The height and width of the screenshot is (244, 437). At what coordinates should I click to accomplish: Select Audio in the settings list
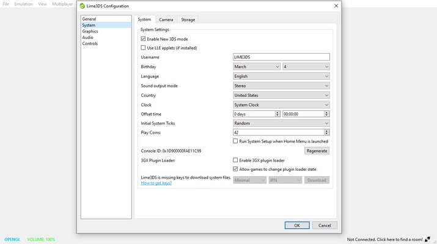click(106, 37)
